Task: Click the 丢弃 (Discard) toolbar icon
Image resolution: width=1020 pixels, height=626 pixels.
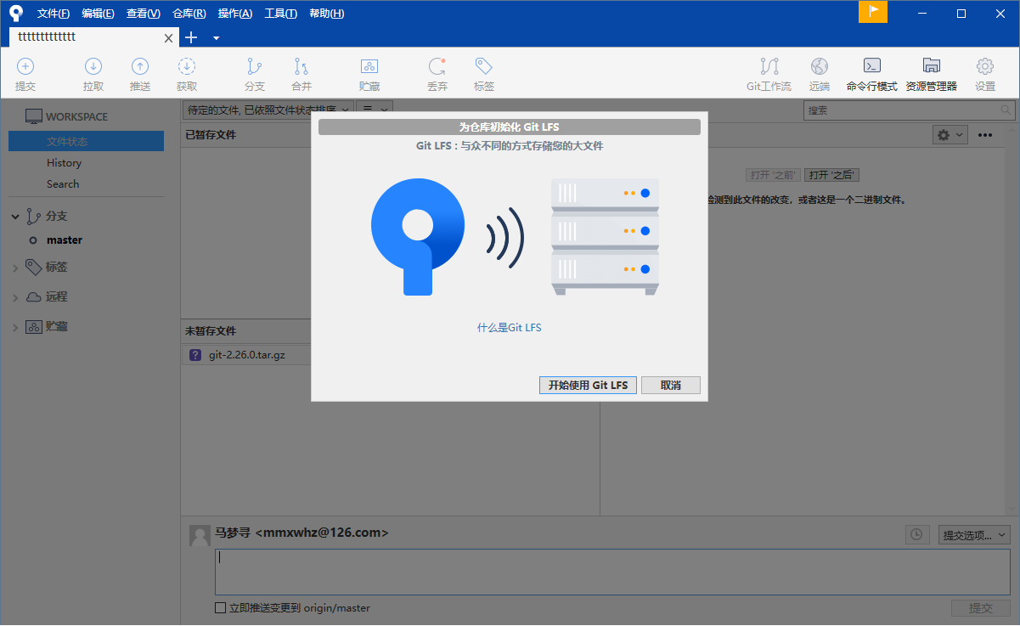Action: click(x=437, y=66)
